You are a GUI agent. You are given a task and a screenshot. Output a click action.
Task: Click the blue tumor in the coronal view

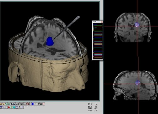coord(137,25)
